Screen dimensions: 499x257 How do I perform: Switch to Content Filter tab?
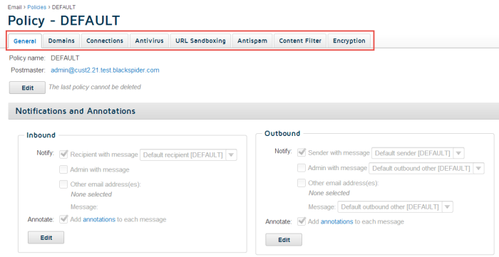pyautogui.click(x=300, y=41)
